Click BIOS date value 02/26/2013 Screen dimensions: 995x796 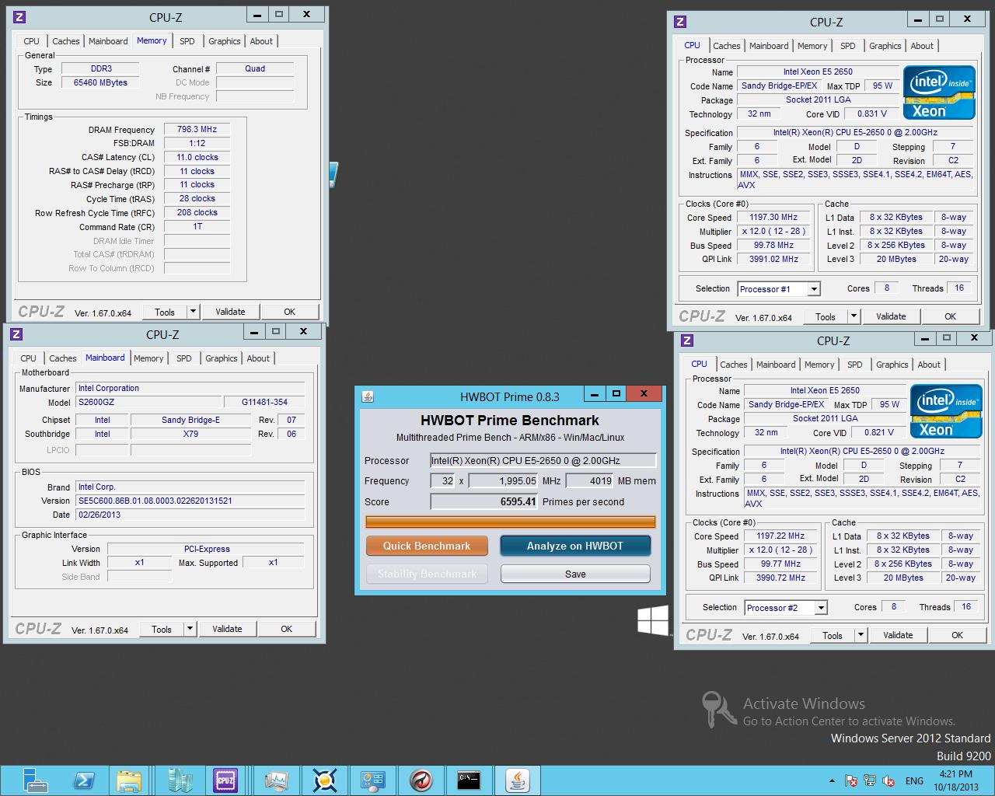190,515
